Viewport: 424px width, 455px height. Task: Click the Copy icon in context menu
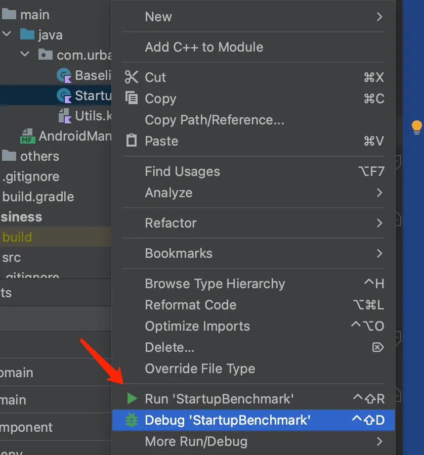click(132, 99)
